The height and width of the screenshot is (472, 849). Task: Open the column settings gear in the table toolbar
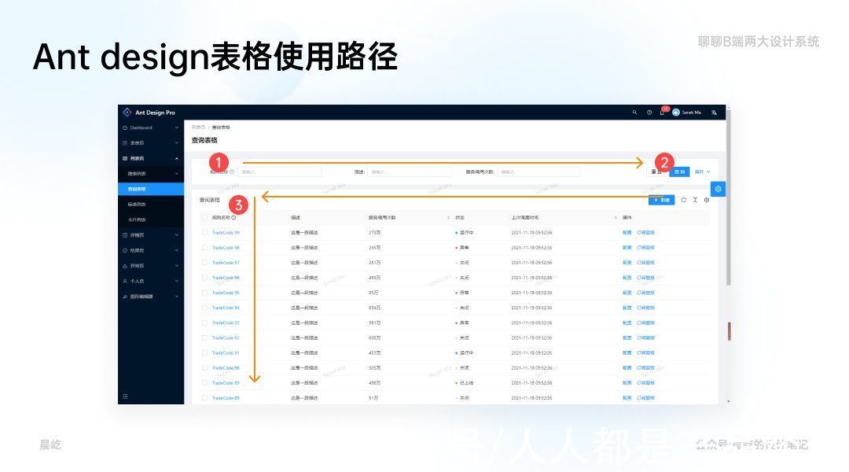[x=706, y=200]
